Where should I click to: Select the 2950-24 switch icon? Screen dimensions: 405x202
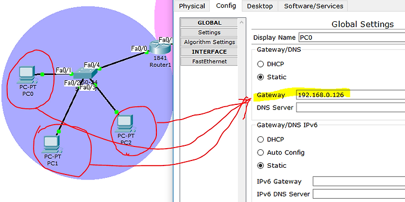(x=85, y=74)
